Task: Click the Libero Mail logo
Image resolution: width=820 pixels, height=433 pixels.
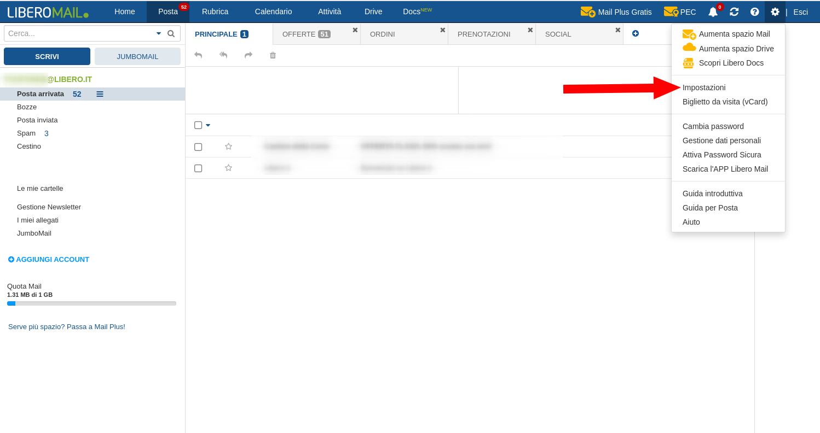Action: [x=48, y=12]
